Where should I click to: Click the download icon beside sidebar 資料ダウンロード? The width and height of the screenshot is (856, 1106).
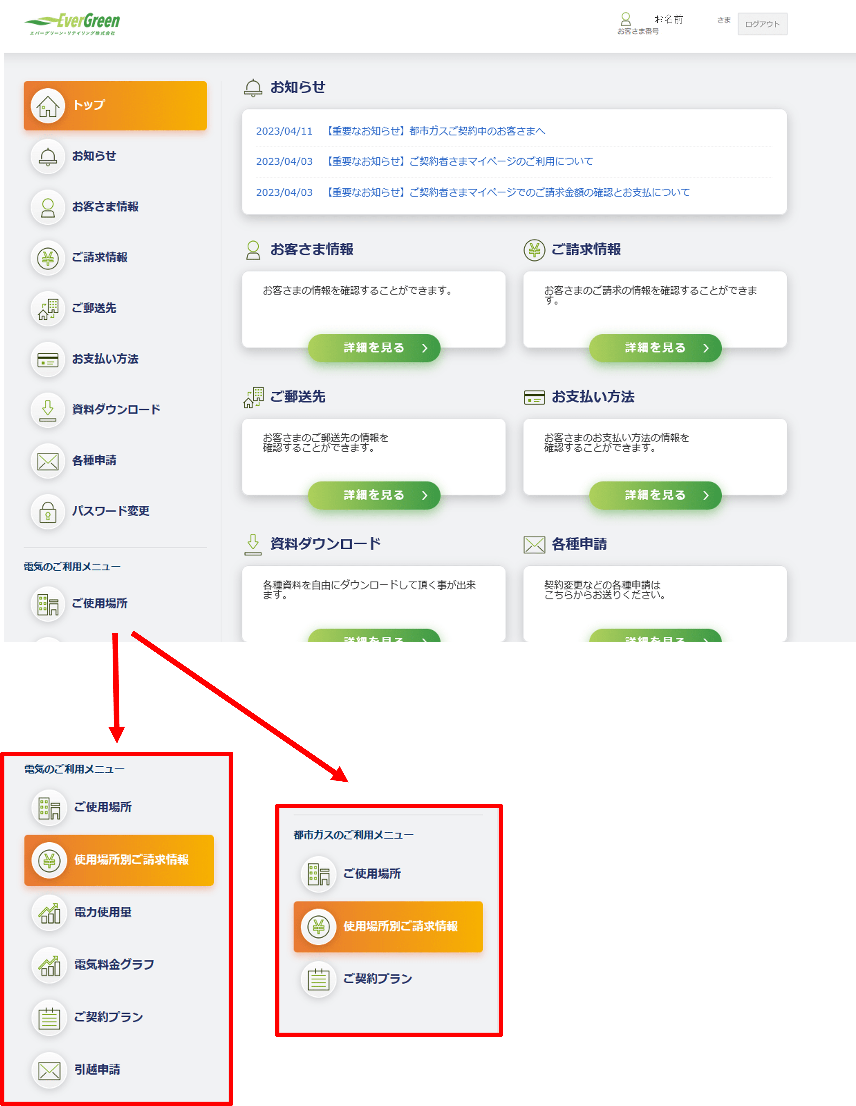tap(48, 410)
